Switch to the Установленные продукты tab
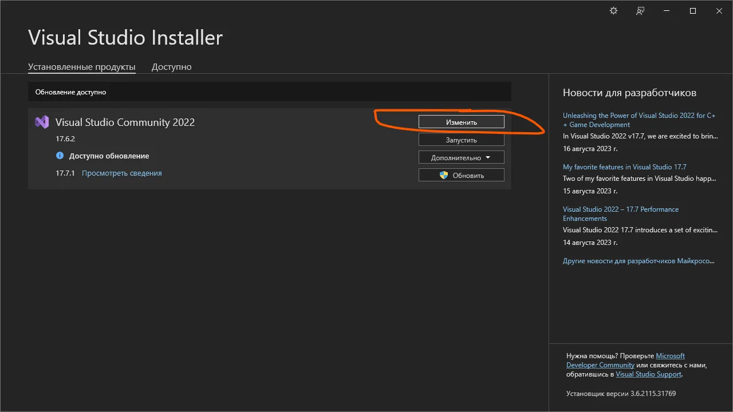This screenshot has width=733, height=412. point(82,67)
